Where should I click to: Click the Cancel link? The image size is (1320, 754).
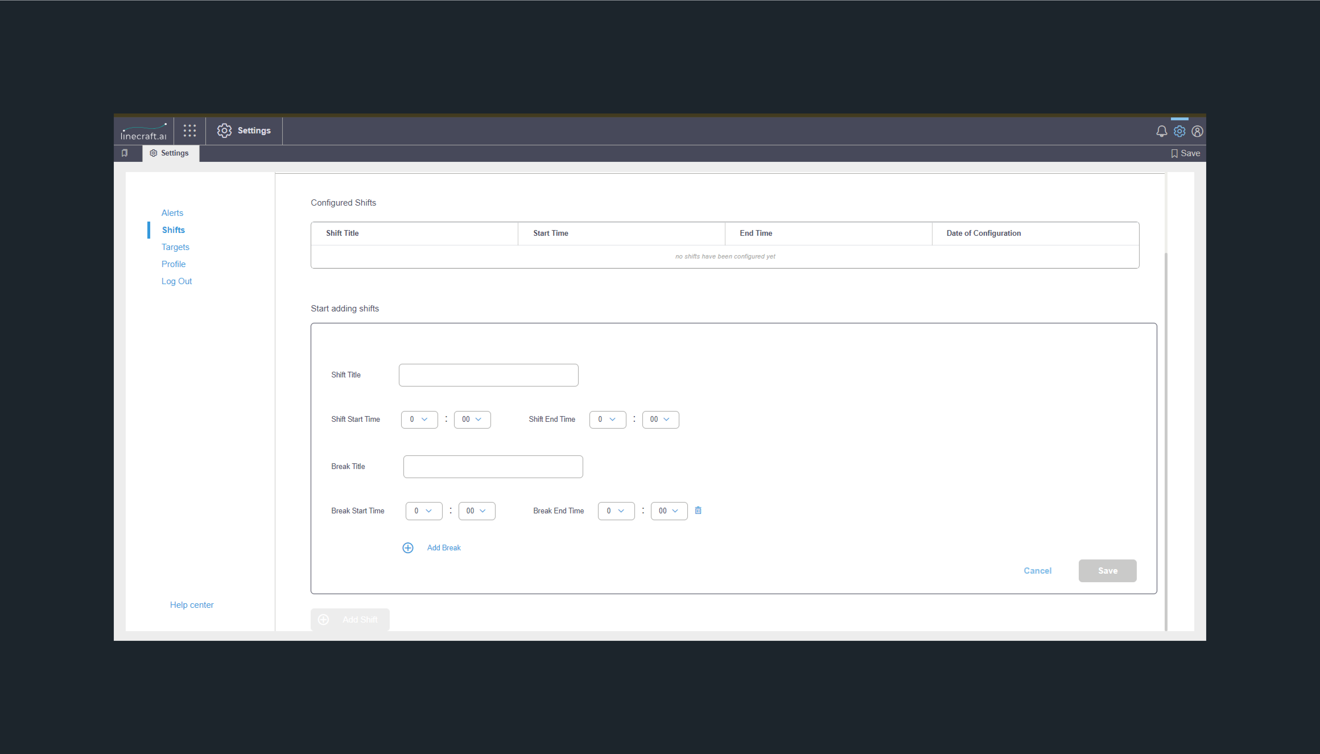pyautogui.click(x=1037, y=571)
